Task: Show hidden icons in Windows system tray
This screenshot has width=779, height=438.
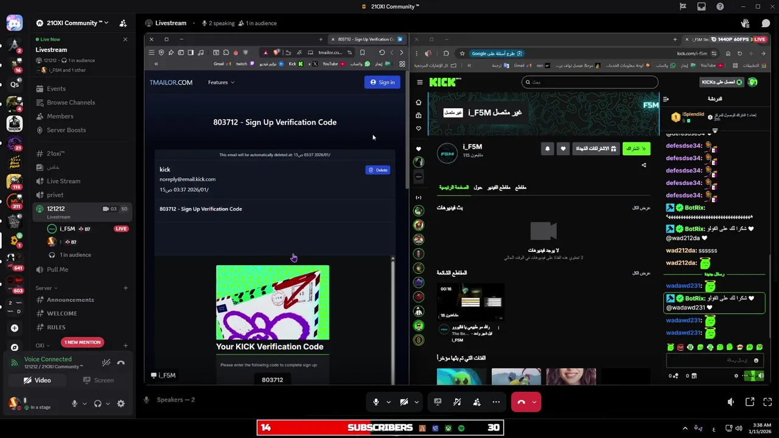Action: (685, 428)
